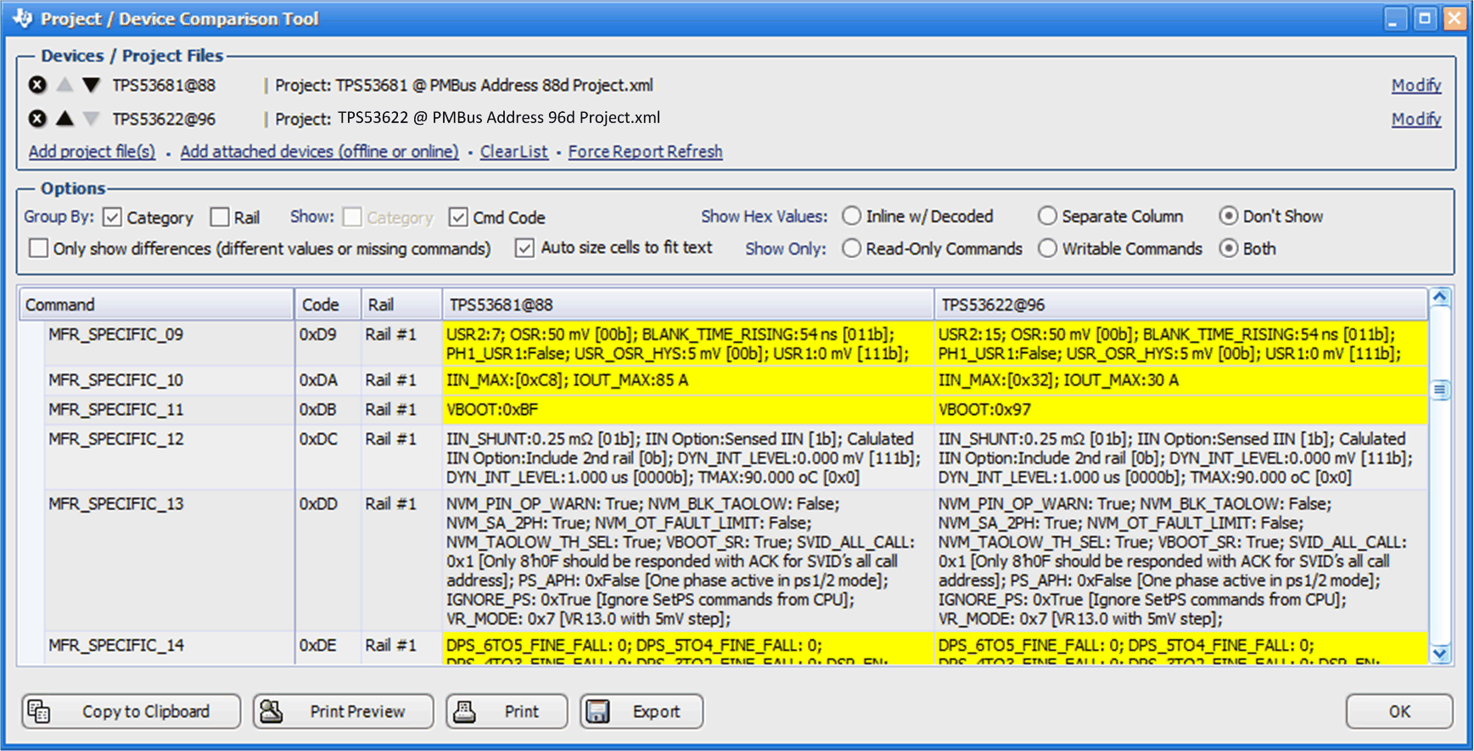This screenshot has width=1474, height=751.
Task: Click the Code column header
Action: point(327,305)
